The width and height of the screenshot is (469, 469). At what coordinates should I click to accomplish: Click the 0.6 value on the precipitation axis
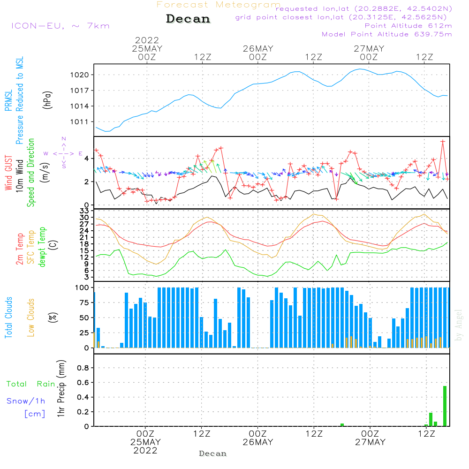click(x=83, y=383)
